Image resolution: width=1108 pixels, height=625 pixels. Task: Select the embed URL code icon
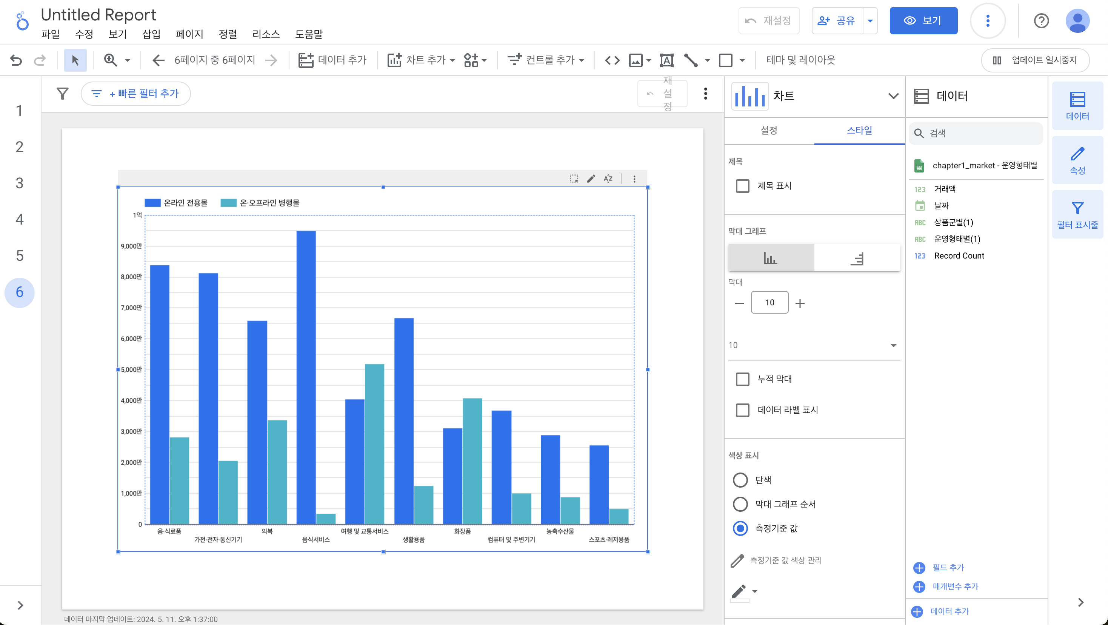coord(612,60)
